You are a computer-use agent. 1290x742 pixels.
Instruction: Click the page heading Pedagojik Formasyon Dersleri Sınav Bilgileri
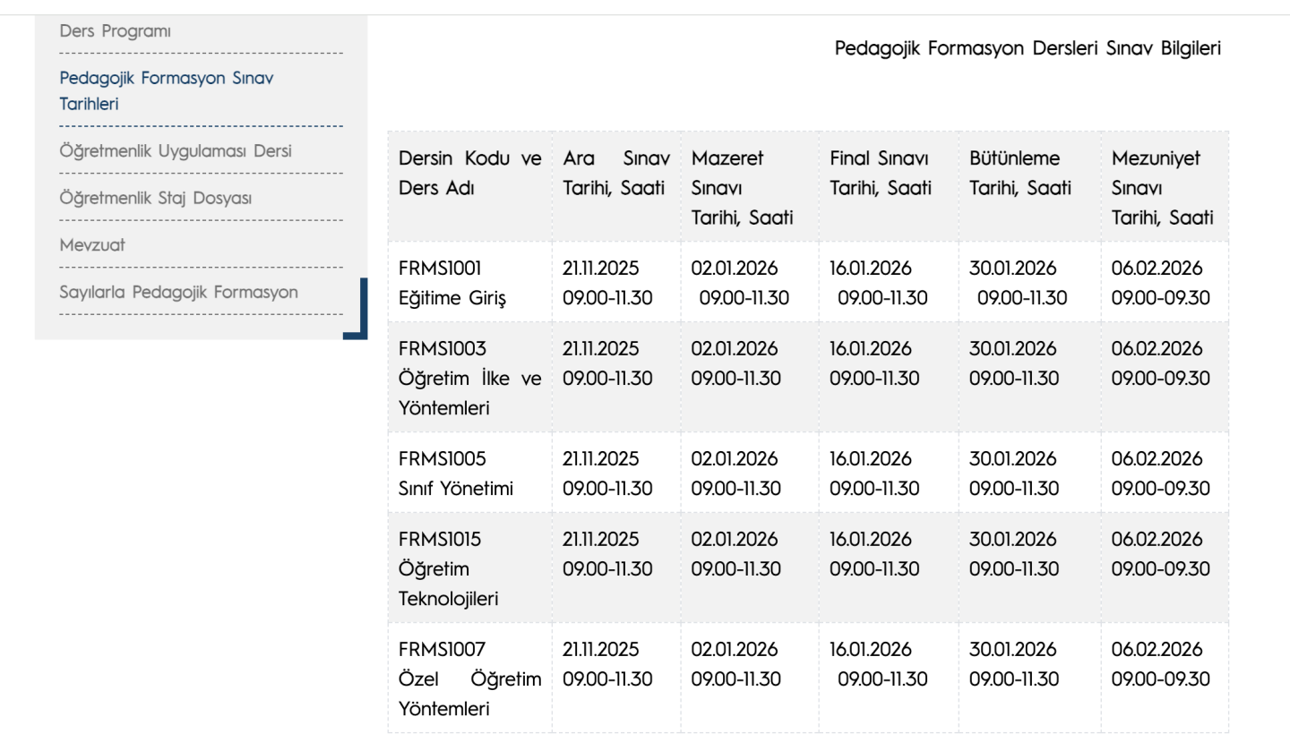pos(1027,48)
